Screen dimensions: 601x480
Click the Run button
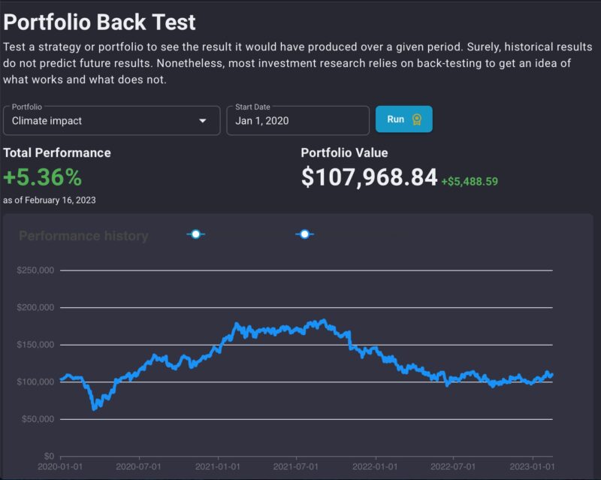tap(404, 119)
